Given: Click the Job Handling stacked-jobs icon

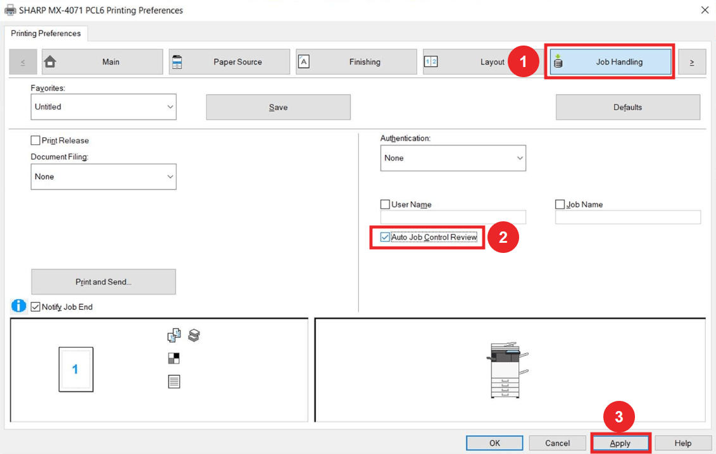Looking at the screenshot, I should coord(557,61).
